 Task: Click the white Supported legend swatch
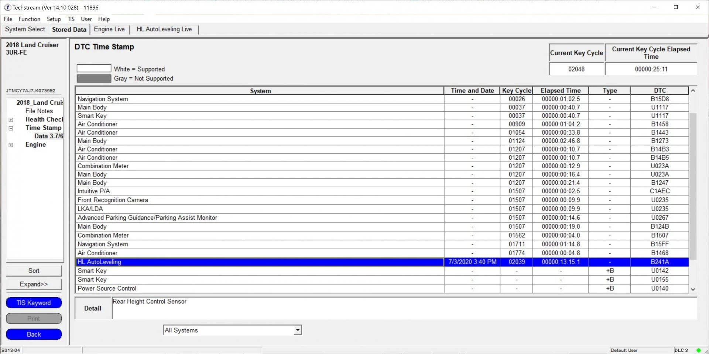94,69
